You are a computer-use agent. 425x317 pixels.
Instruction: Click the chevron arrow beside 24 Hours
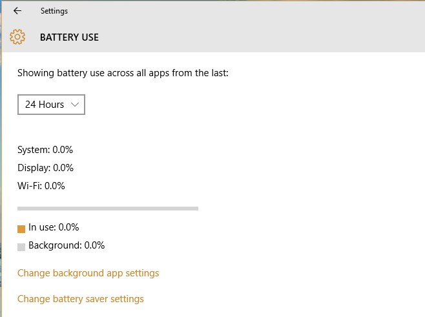pos(75,105)
